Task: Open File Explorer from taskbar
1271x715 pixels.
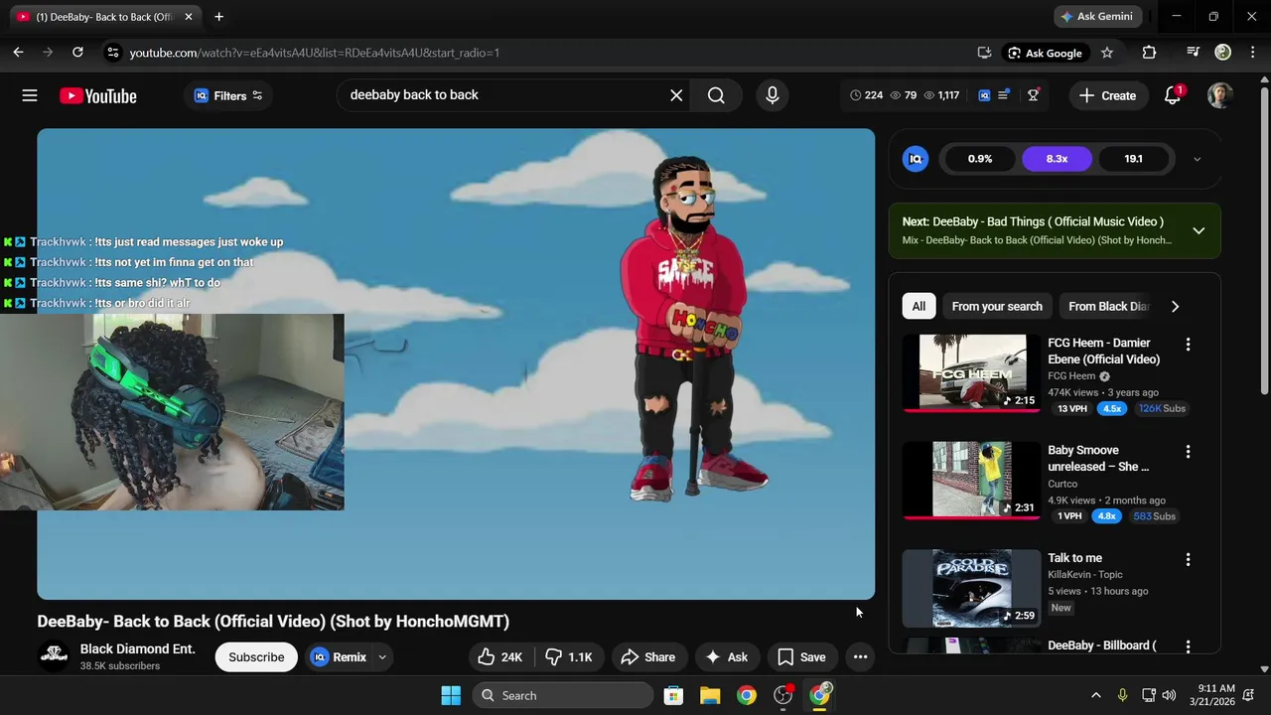Action: click(710, 695)
